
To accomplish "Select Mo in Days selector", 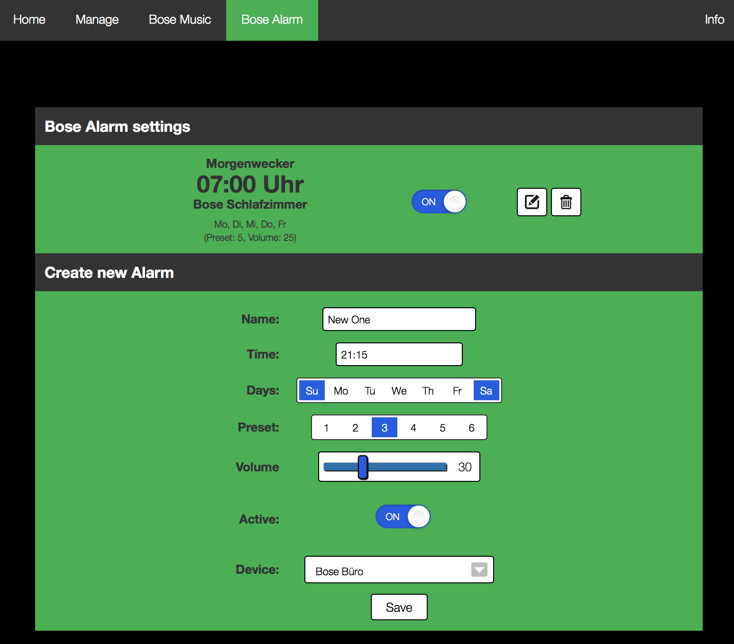I will [341, 390].
